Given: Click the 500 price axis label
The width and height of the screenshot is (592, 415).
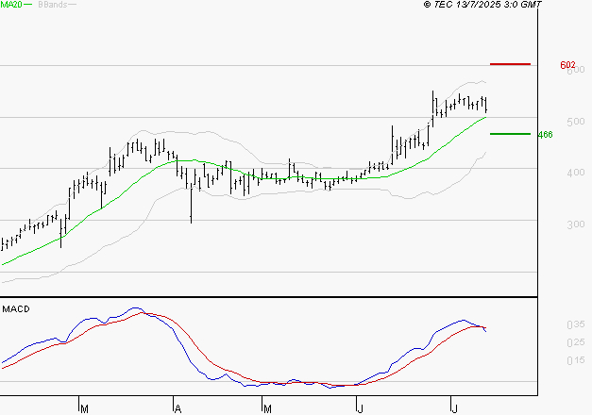Looking at the screenshot, I should pyautogui.click(x=548, y=123).
